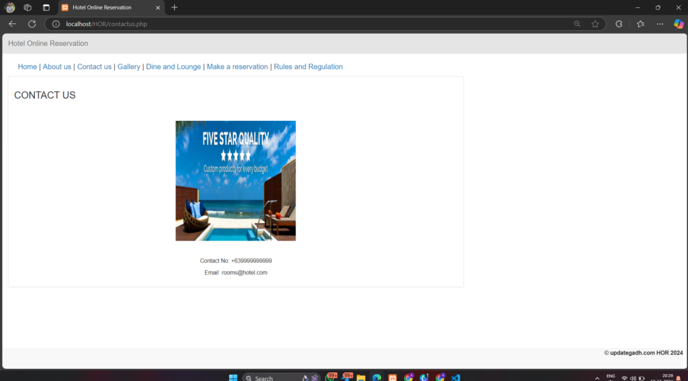The width and height of the screenshot is (688, 381).
Task: Restore down the browser window
Action: 658,7
